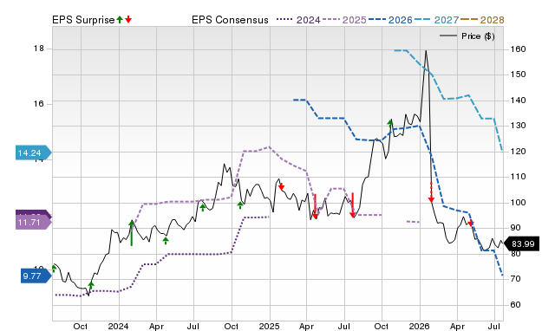Click the 18 label on left EPS axis

pyautogui.click(x=38, y=49)
